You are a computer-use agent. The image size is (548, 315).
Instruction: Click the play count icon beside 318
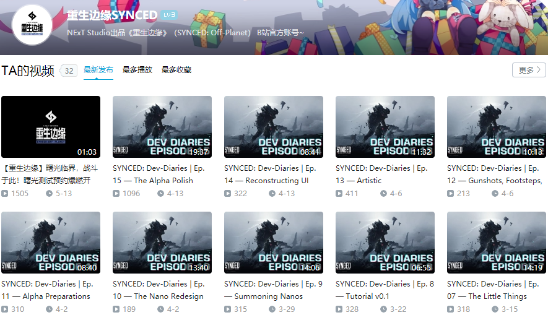[x=451, y=309]
